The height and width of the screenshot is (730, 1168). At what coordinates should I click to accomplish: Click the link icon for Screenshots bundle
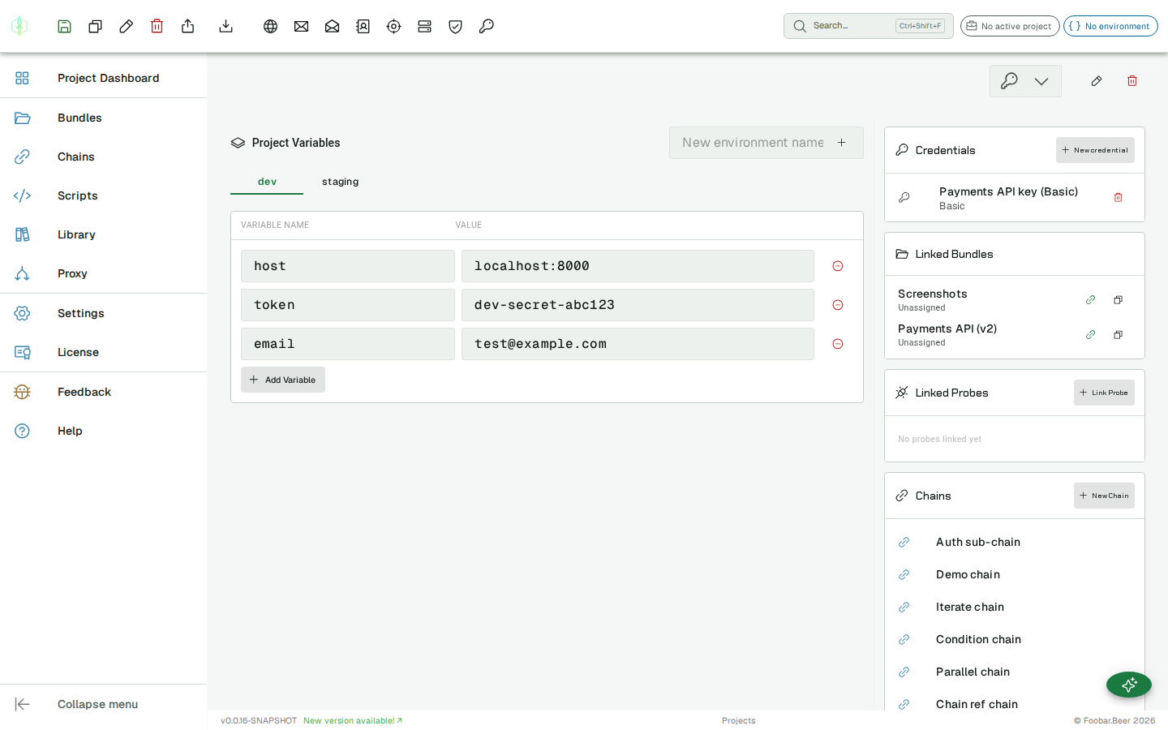pyautogui.click(x=1091, y=300)
